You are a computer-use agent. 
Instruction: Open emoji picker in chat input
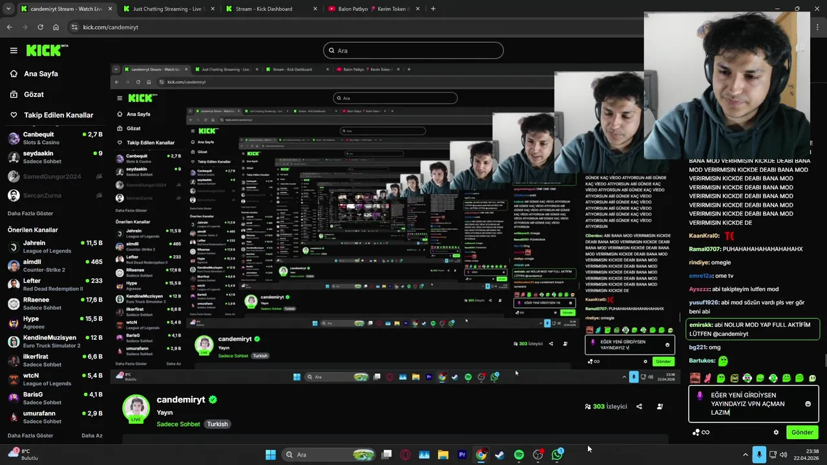pyautogui.click(x=808, y=404)
